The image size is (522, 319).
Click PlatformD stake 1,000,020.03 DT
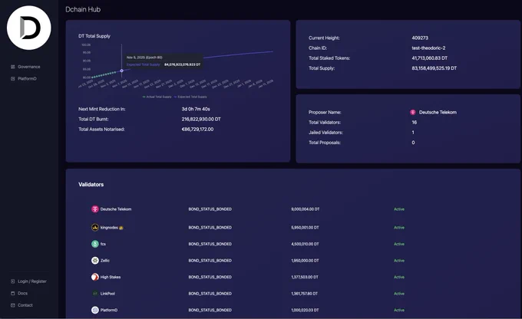(305, 310)
